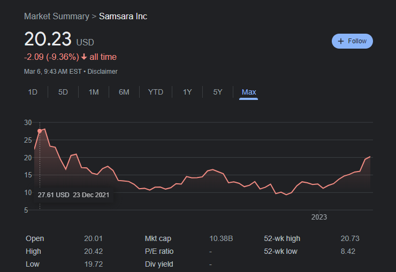Screen dimensions: 396x272
Task: Click the Mar 6, 9:43 AM EST timestamp
Action: pyautogui.click(x=53, y=72)
